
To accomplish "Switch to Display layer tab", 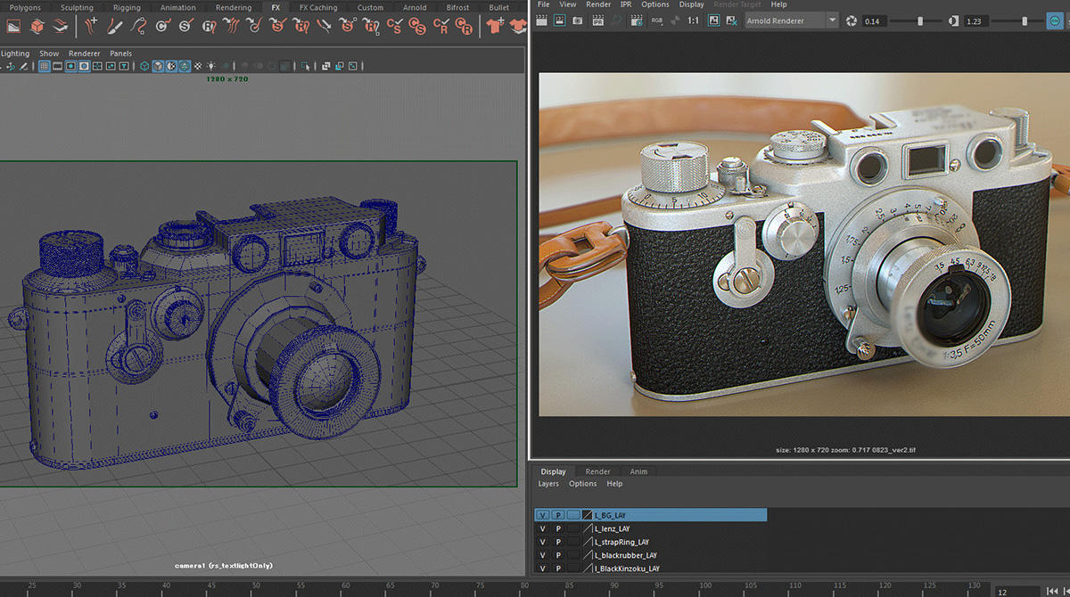I will [553, 471].
